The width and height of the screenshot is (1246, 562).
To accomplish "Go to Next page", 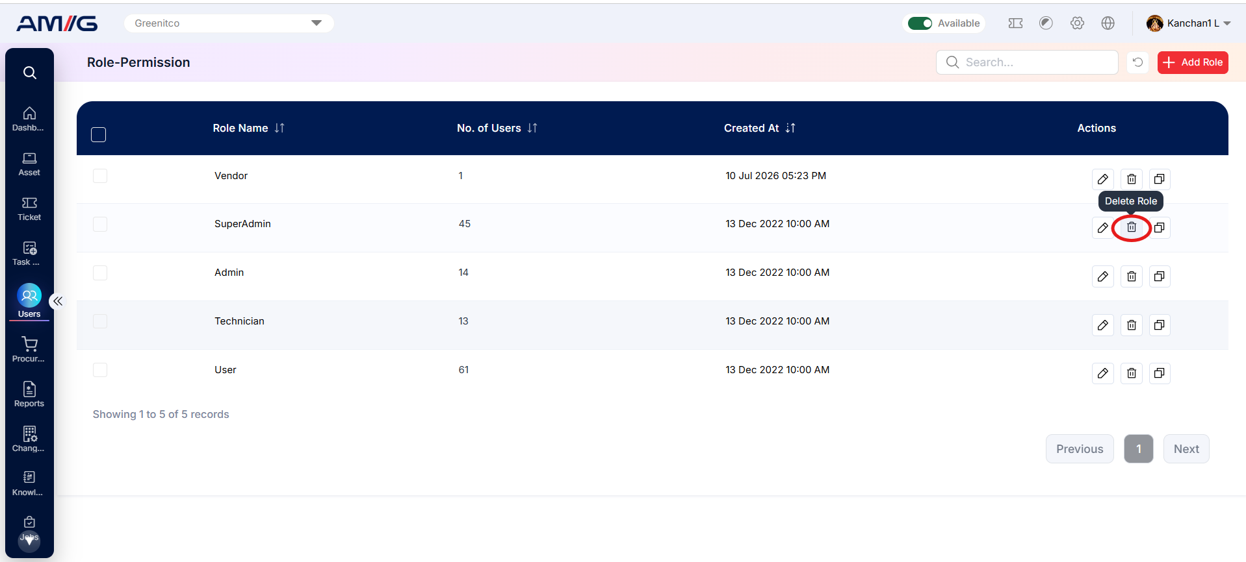I will [1186, 449].
